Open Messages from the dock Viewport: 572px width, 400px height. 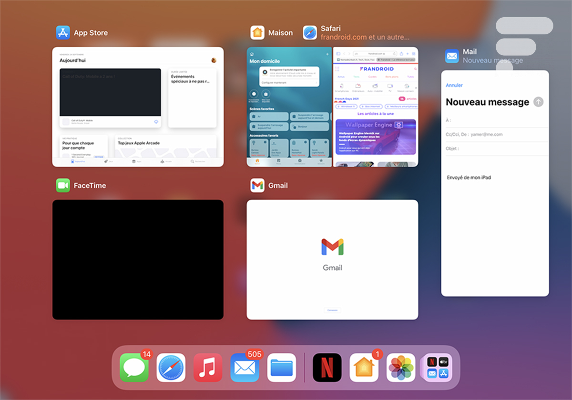tap(134, 368)
